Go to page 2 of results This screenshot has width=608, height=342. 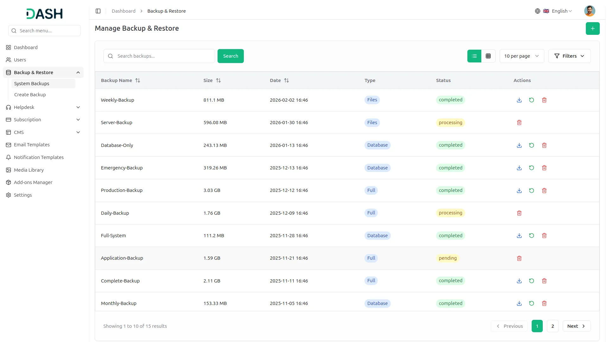(553, 326)
